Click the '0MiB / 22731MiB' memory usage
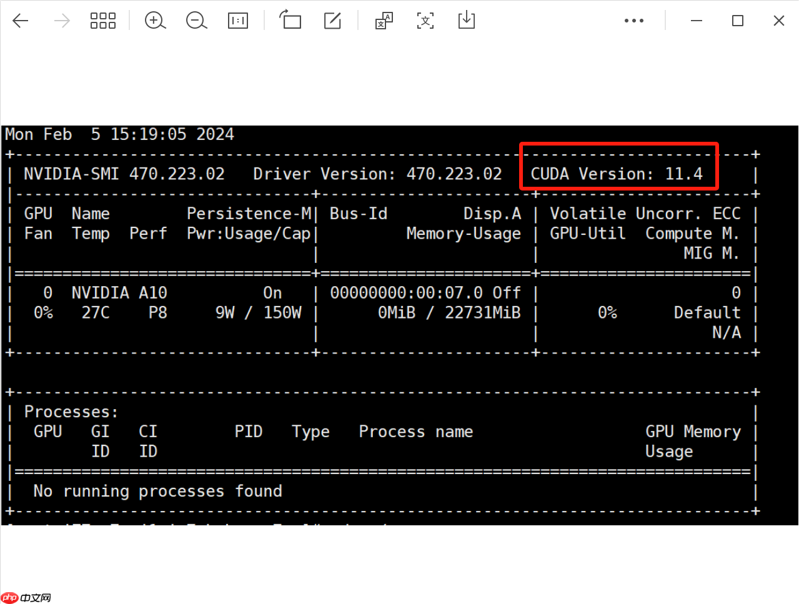This screenshot has height=604, width=799. pos(449,312)
